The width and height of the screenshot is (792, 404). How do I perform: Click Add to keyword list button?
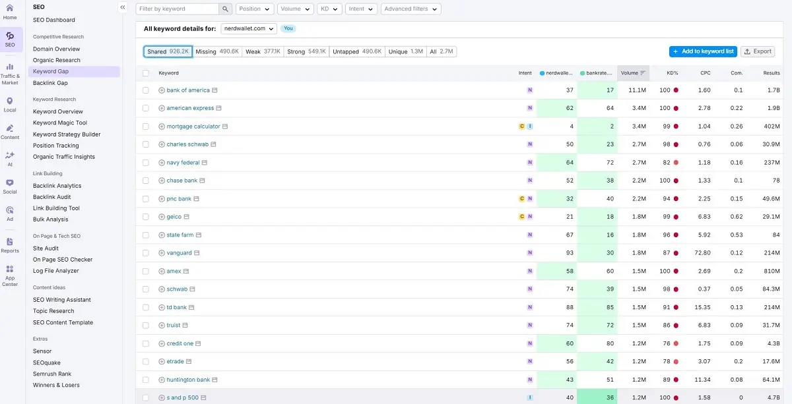[x=703, y=51]
